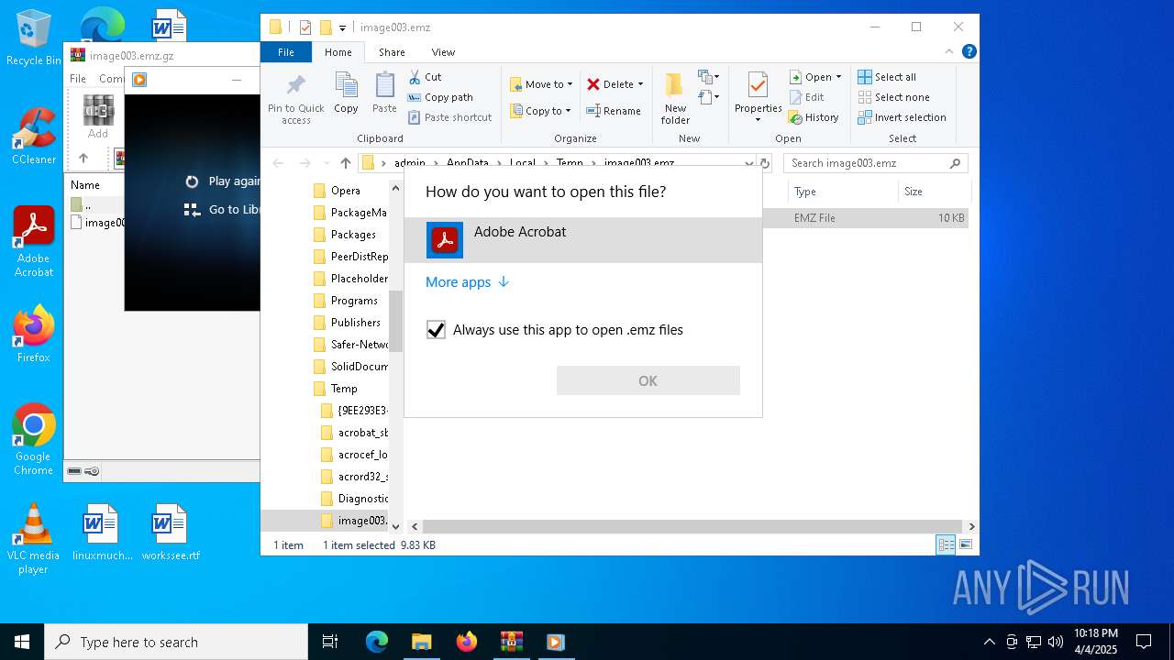This screenshot has height=660, width=1174.
Task: Click the Search image003.emz field
Action: [x=876, y=163]
